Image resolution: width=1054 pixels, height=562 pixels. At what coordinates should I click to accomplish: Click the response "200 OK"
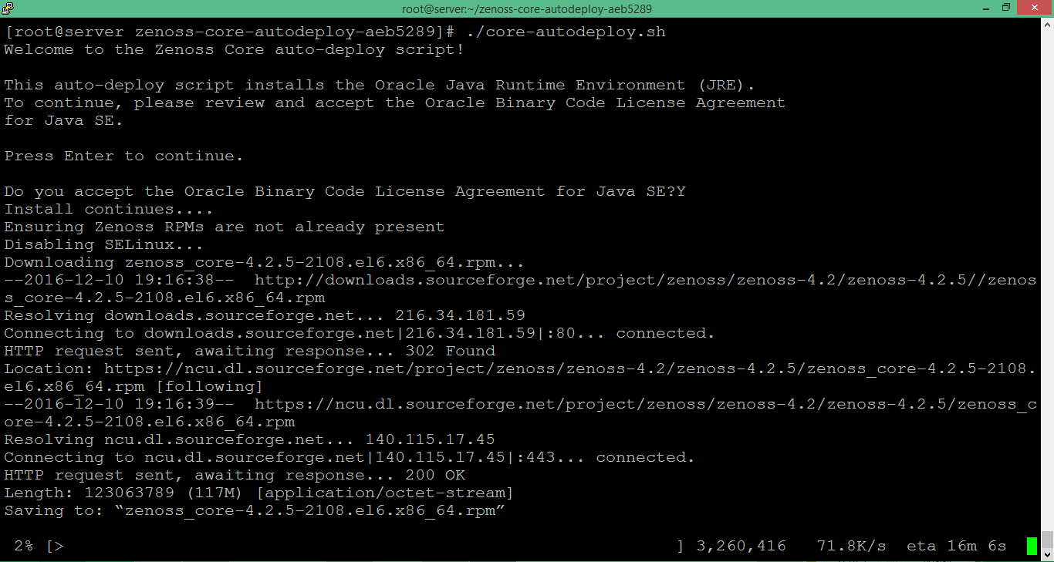435,476
